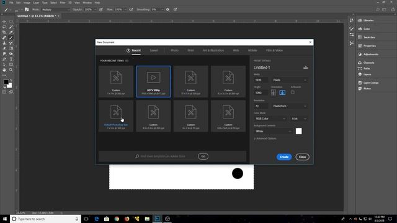Click the Close button in New Document
The image size is (397, 223).
coord(302,157)
